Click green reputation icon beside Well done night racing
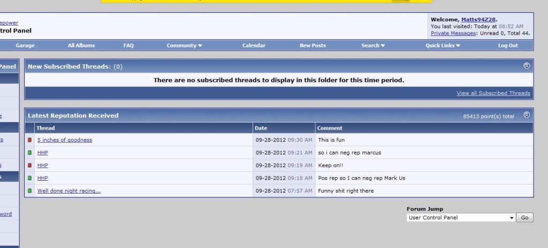 coord(30,191)
